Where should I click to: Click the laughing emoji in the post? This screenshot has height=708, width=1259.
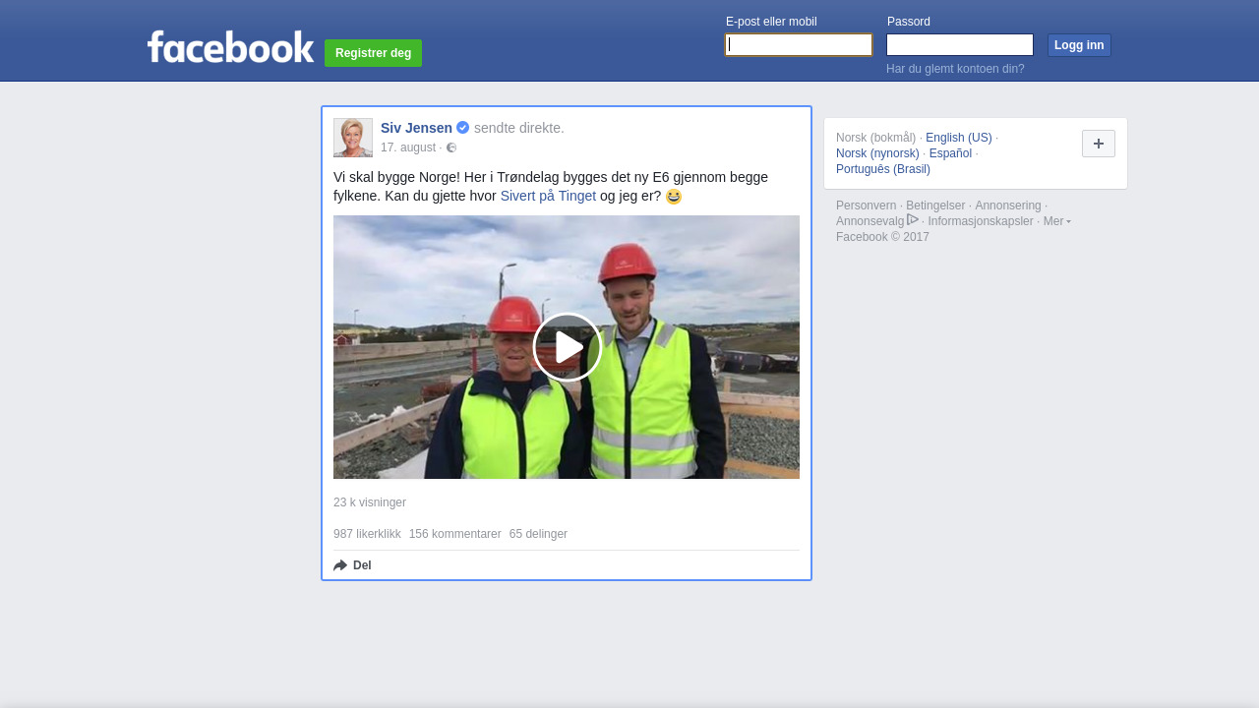click(674, 197)
